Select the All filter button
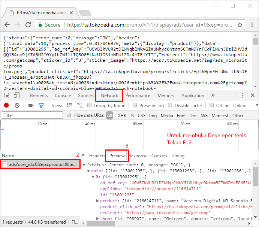Screen dimensions: 259x227 pyautogui.click(x=110, y=115)
